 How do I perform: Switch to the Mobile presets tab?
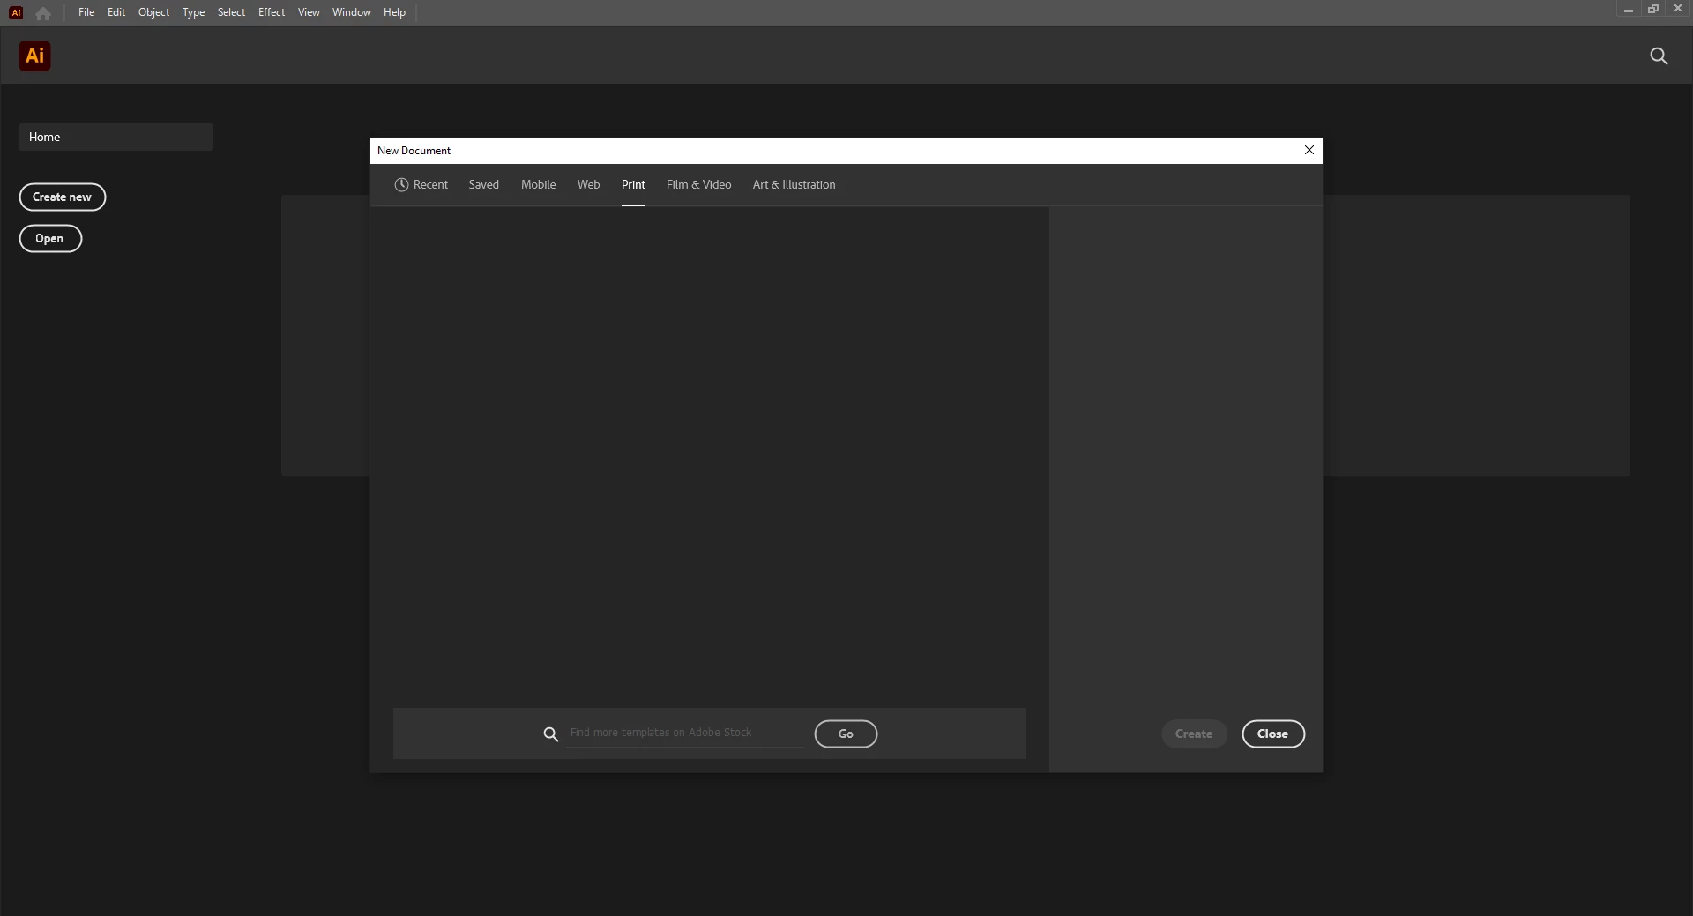click(x=538, y=184)
